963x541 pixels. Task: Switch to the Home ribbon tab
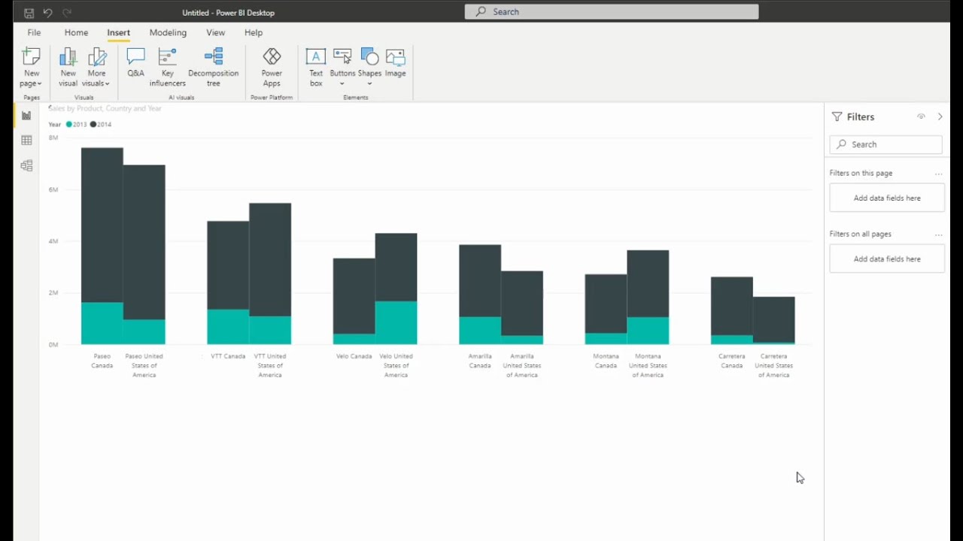point(76,32)
